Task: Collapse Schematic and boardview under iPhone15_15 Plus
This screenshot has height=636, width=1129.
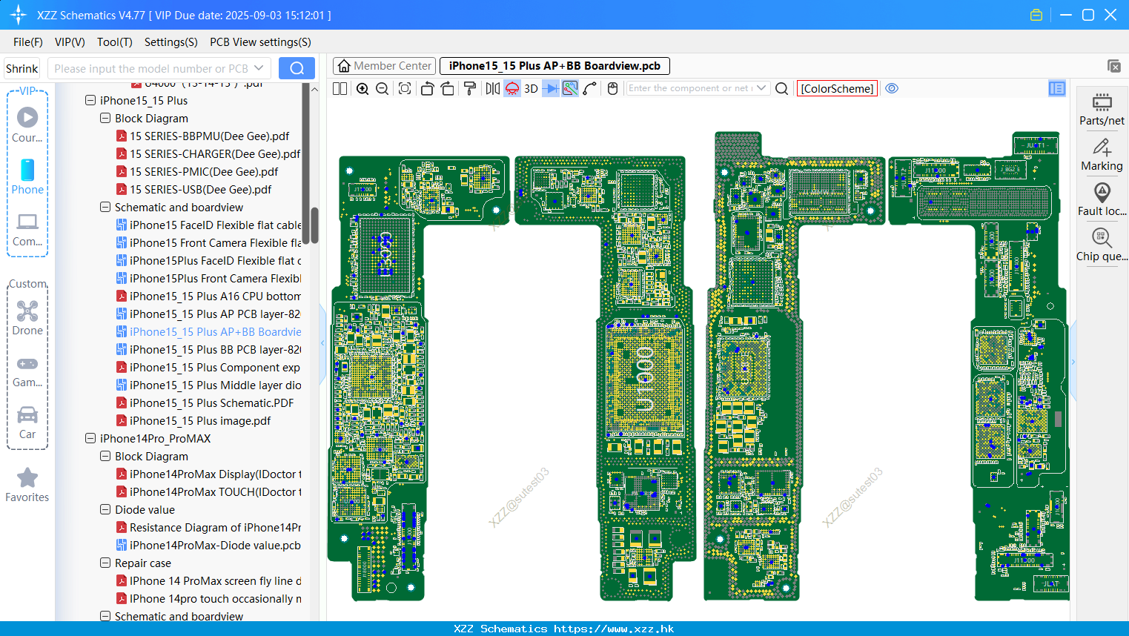Action: pos(105,207)
